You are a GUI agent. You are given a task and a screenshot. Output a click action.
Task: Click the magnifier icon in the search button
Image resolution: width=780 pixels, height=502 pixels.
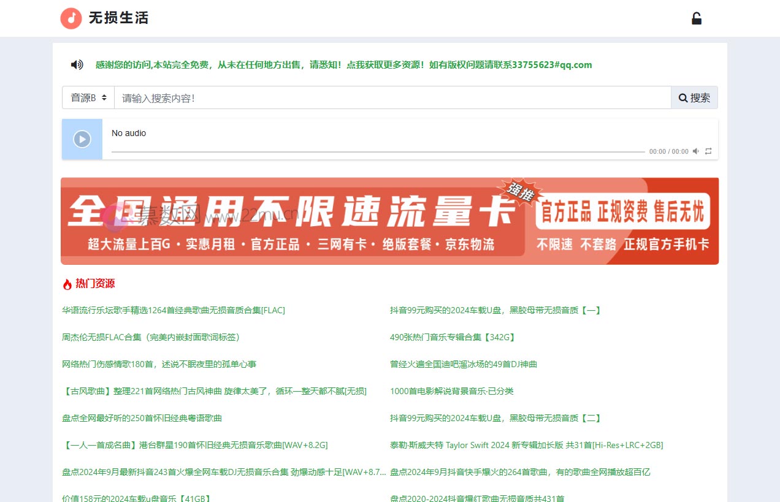point(682,97)
